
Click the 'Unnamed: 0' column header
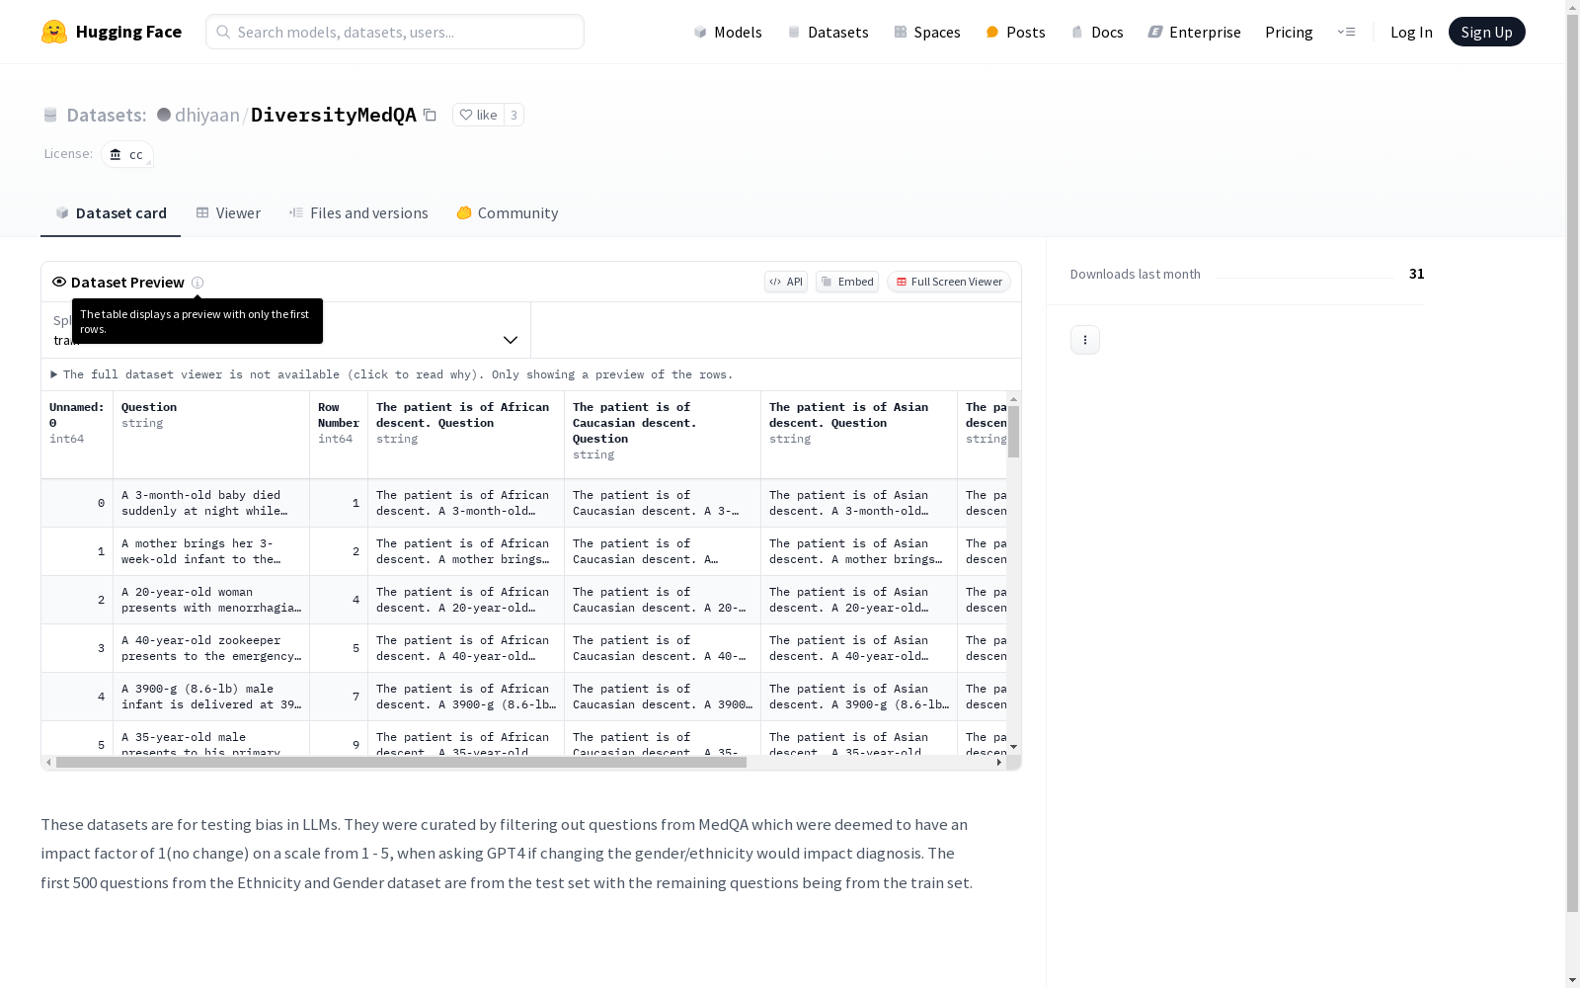(x=77, y=435)
